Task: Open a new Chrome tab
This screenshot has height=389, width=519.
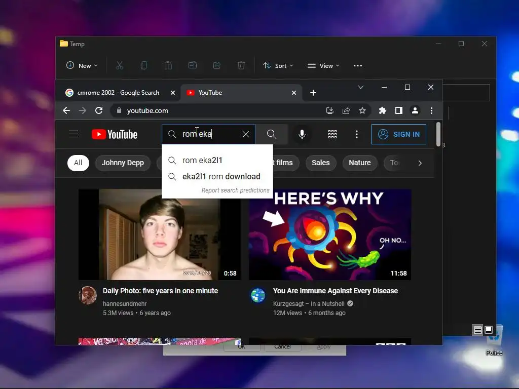Action: (313, 93)
